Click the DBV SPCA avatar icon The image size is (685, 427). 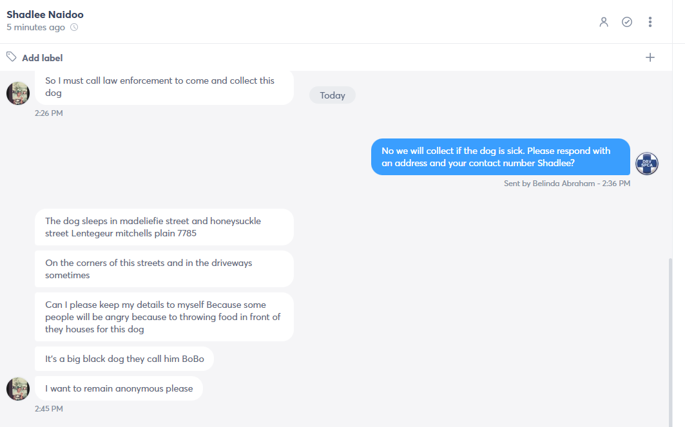pyautogui.click(x=646, y=164)
